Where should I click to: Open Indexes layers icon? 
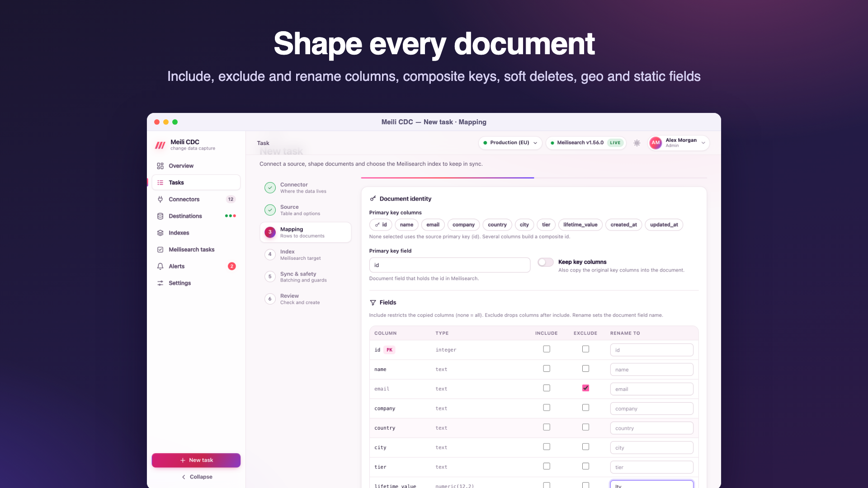(x=160, y=233)
